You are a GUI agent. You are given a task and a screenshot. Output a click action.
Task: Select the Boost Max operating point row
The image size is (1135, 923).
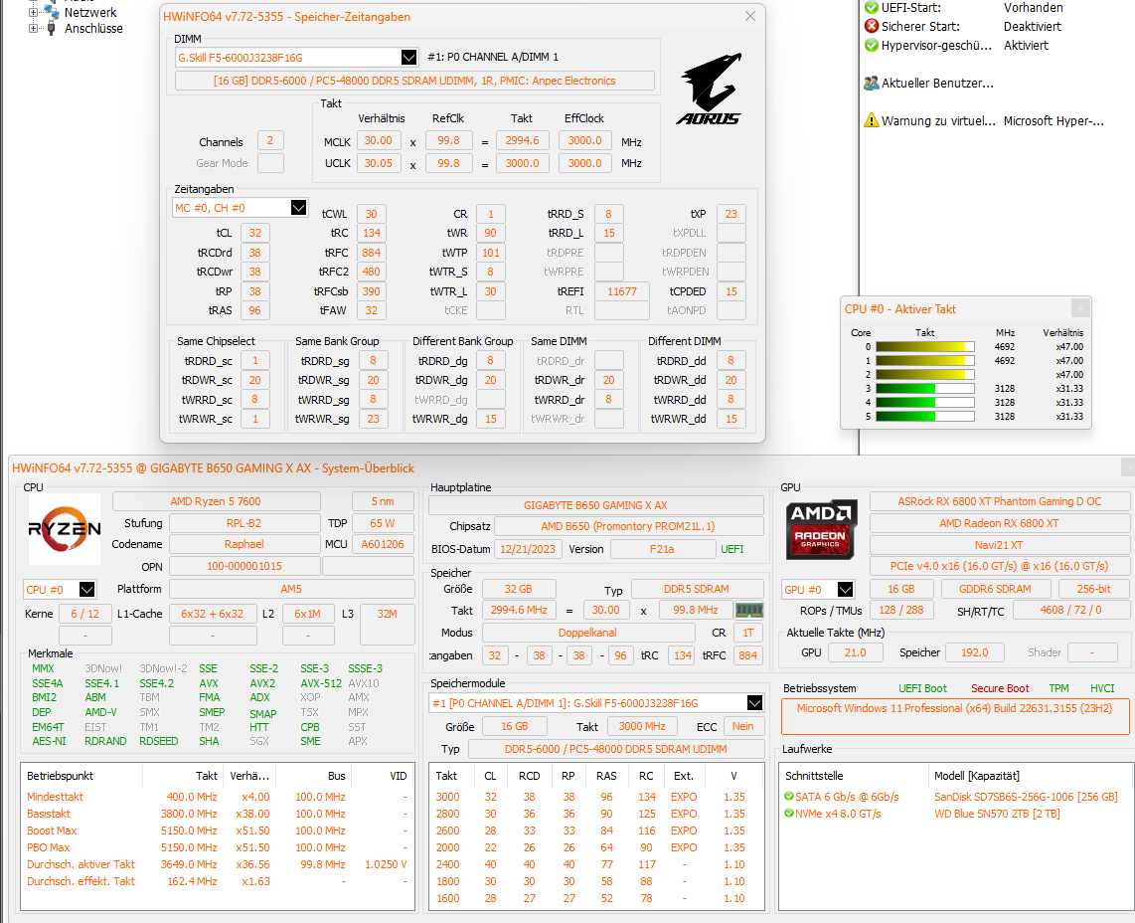[217, 831]
